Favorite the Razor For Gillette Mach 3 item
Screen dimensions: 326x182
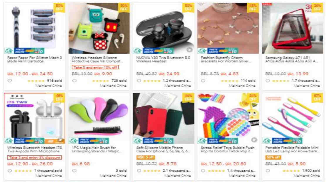(10, 81)
